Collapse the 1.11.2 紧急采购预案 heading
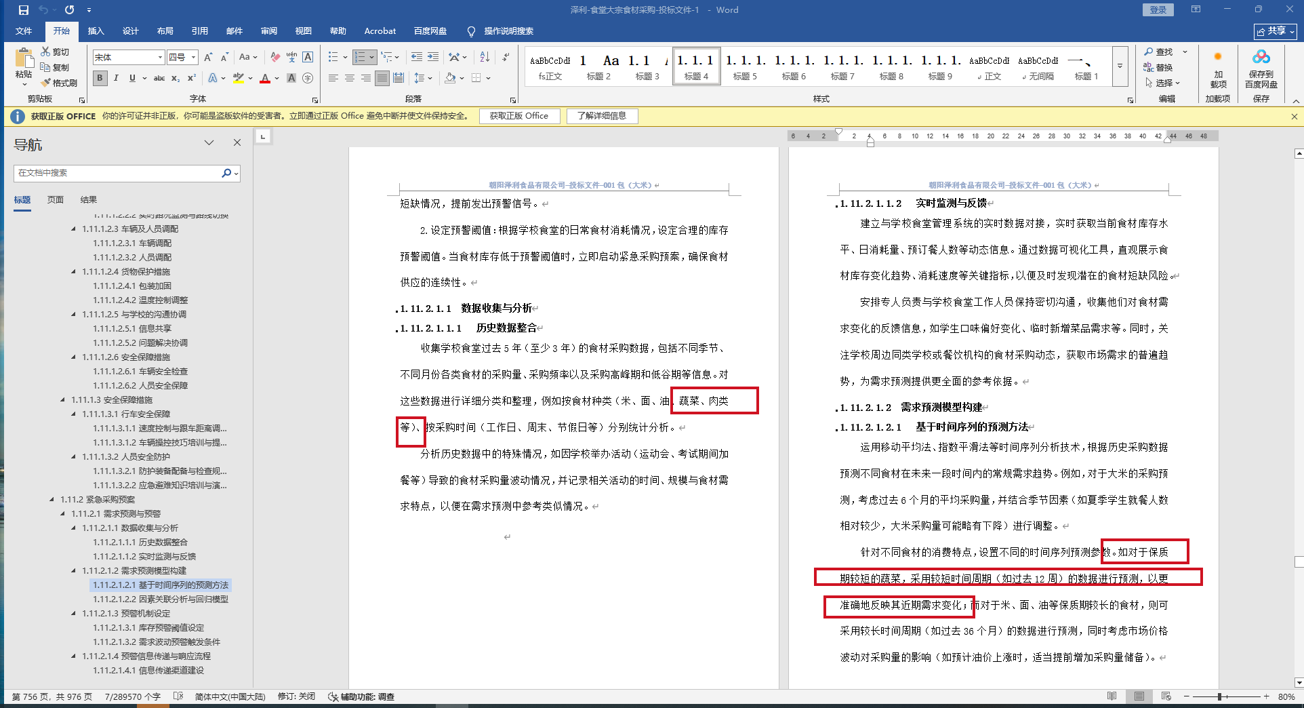The width and height of the screenshot is (1304, 708). point(52,500)
